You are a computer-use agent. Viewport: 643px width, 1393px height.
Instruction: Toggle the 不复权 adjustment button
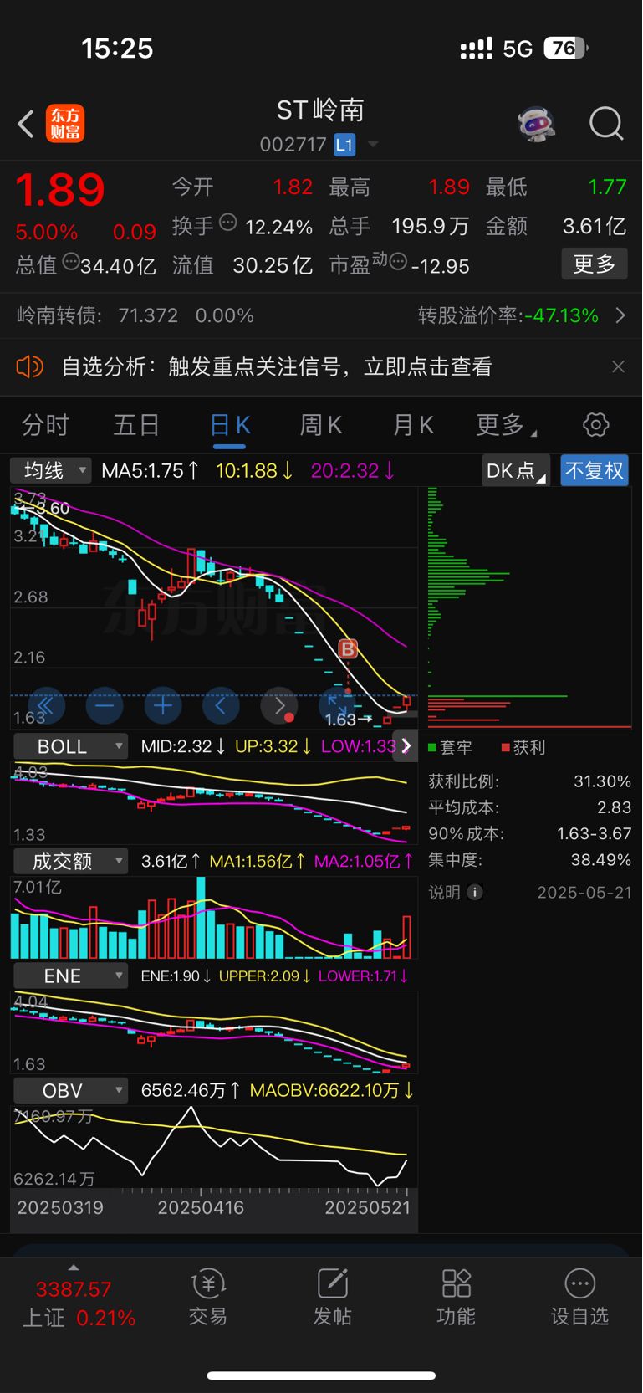coord(595,470)
